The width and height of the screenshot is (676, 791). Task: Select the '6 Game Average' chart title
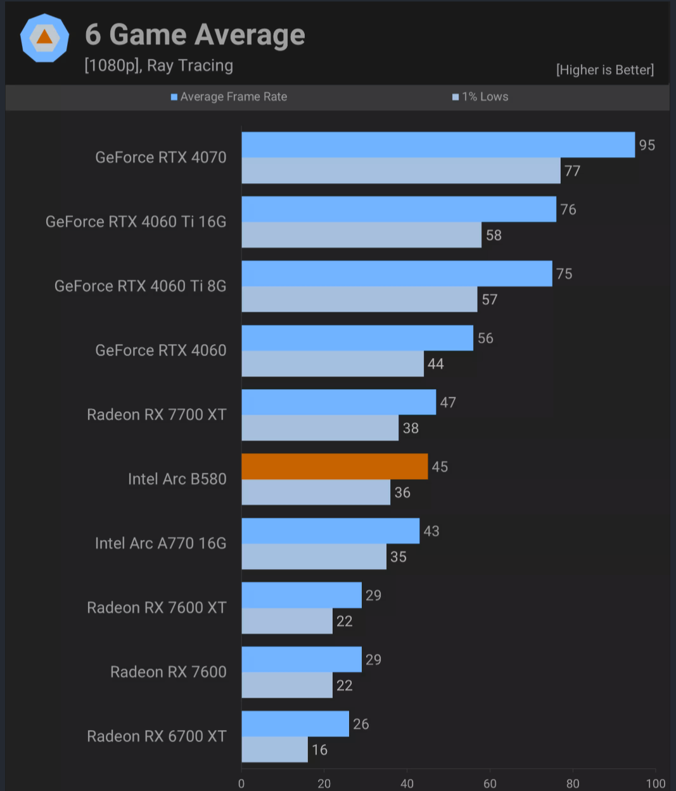[195, 34]
